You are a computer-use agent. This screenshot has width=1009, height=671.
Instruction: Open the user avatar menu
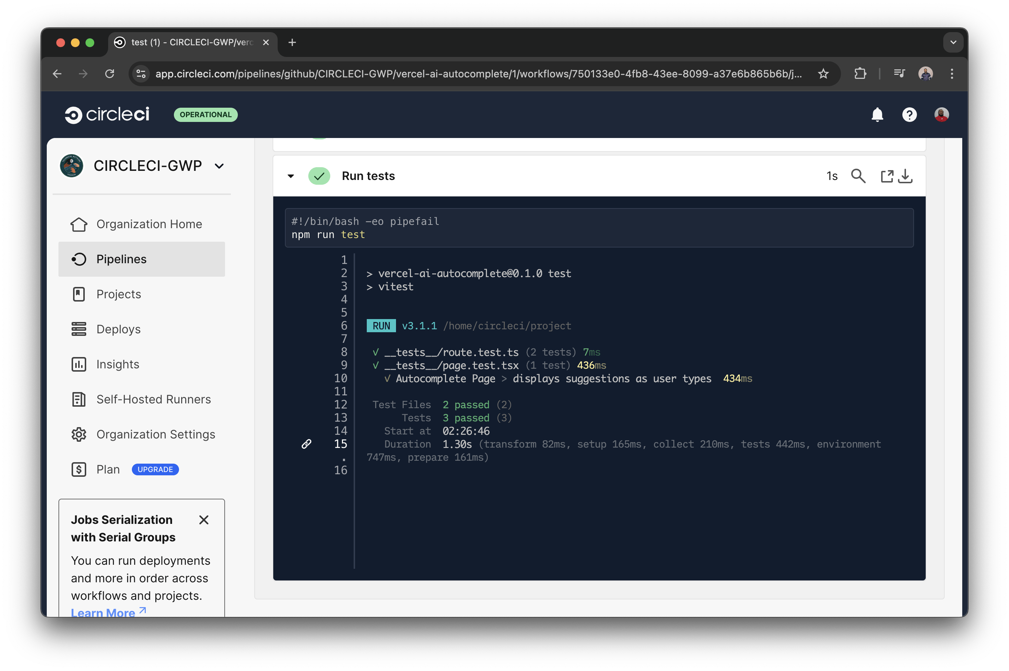[x=941, y=115]
